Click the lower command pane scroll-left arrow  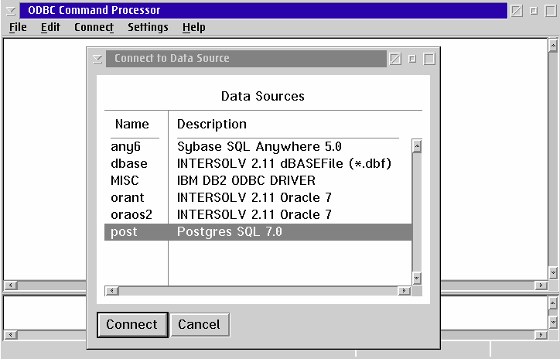pyautogui.click(x=11, y=335)
